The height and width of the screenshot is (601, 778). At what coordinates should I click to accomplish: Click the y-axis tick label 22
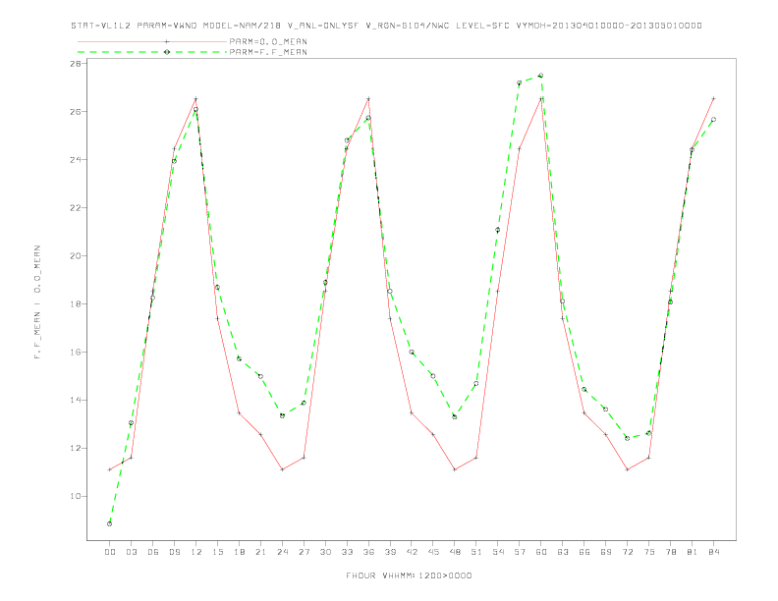pyautogui.click(x=76, y=208)
